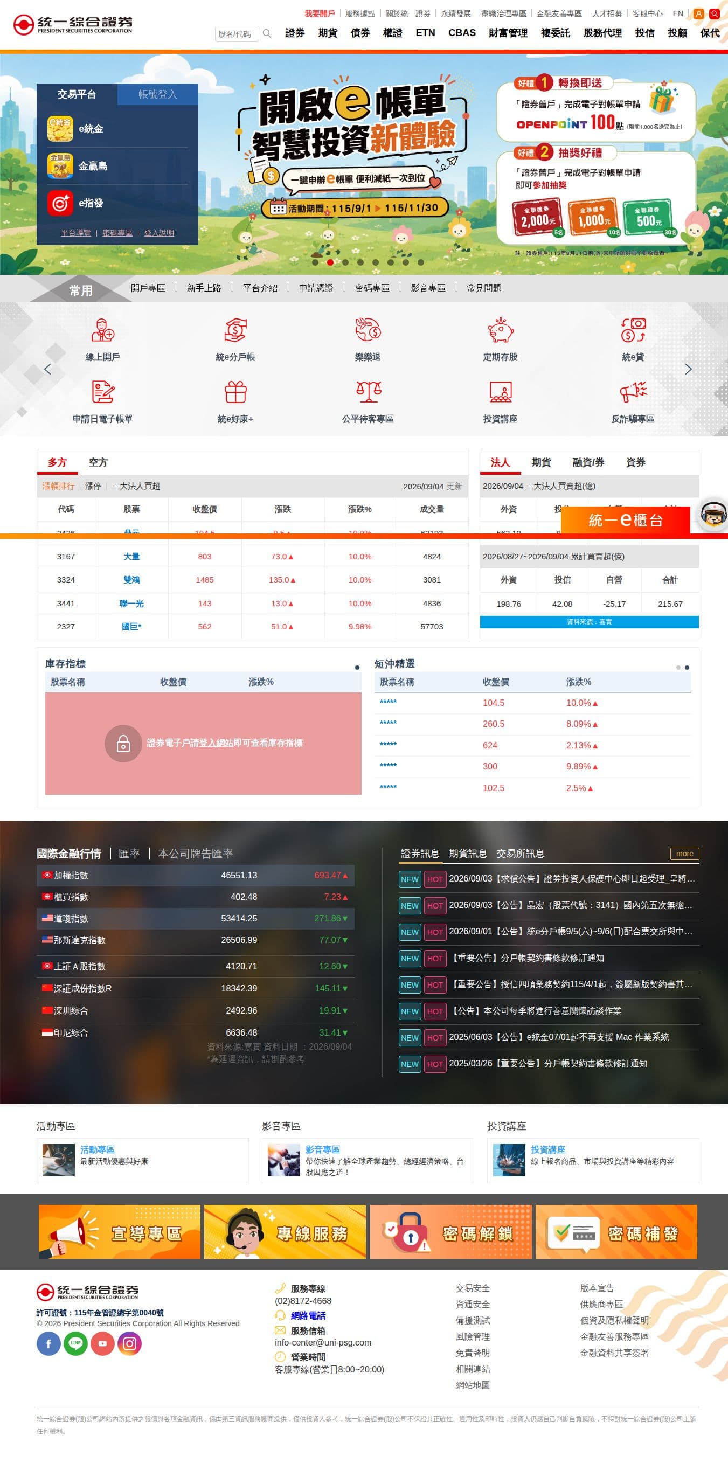Viewport: 728px width, 1470px height.
Task: Open the 網路電話 link in the footer
Action: pyautogui.click(x=308, y=1316)
